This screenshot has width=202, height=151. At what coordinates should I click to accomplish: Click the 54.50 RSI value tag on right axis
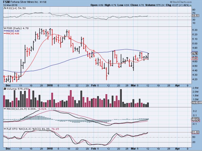pos(195,16)
